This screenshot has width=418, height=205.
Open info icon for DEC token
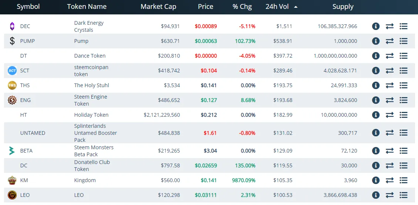[376, 26]
